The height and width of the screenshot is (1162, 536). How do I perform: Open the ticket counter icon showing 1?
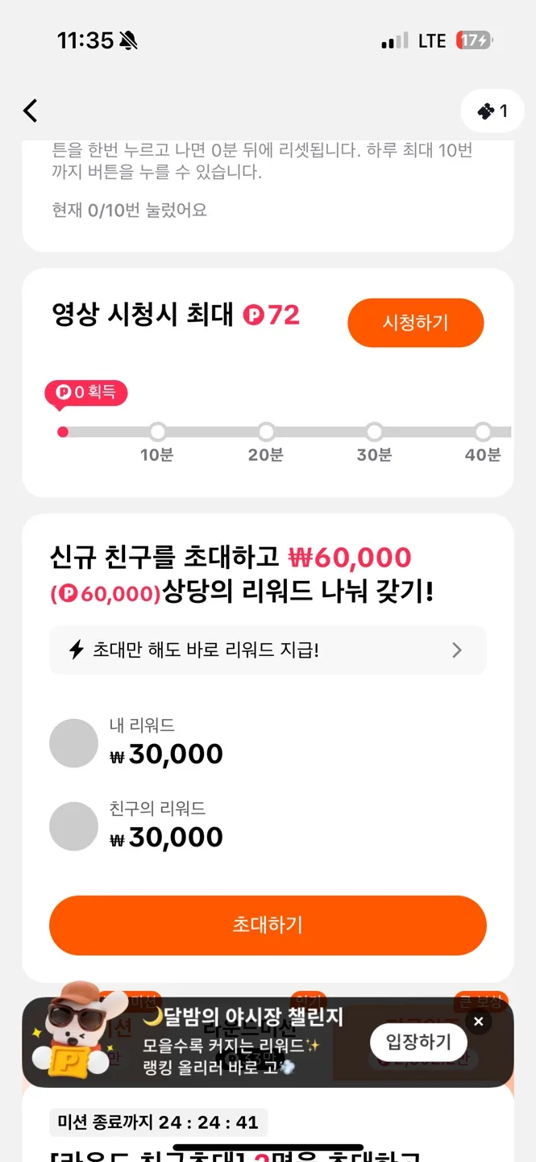492,111
